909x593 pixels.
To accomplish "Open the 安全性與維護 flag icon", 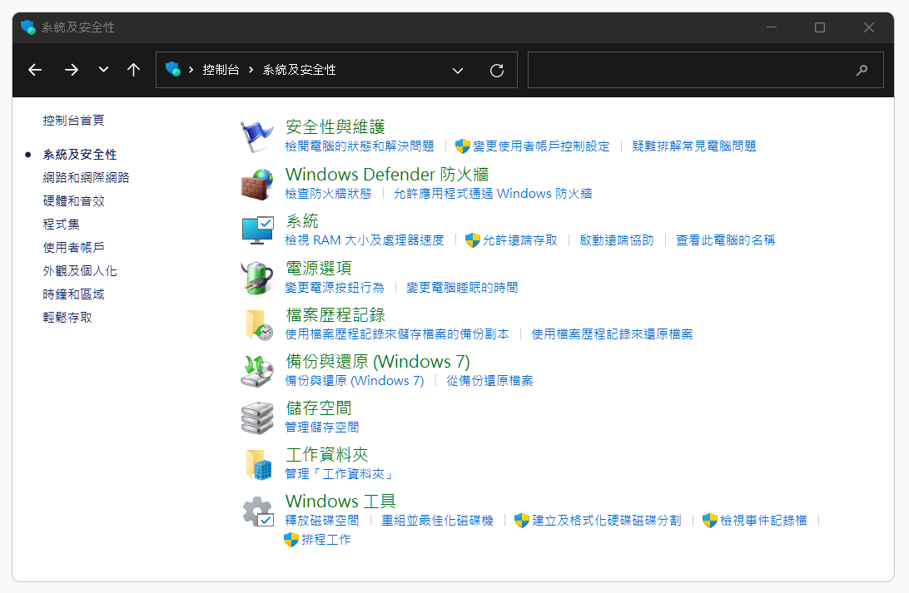I will click(x=257, y=136).
